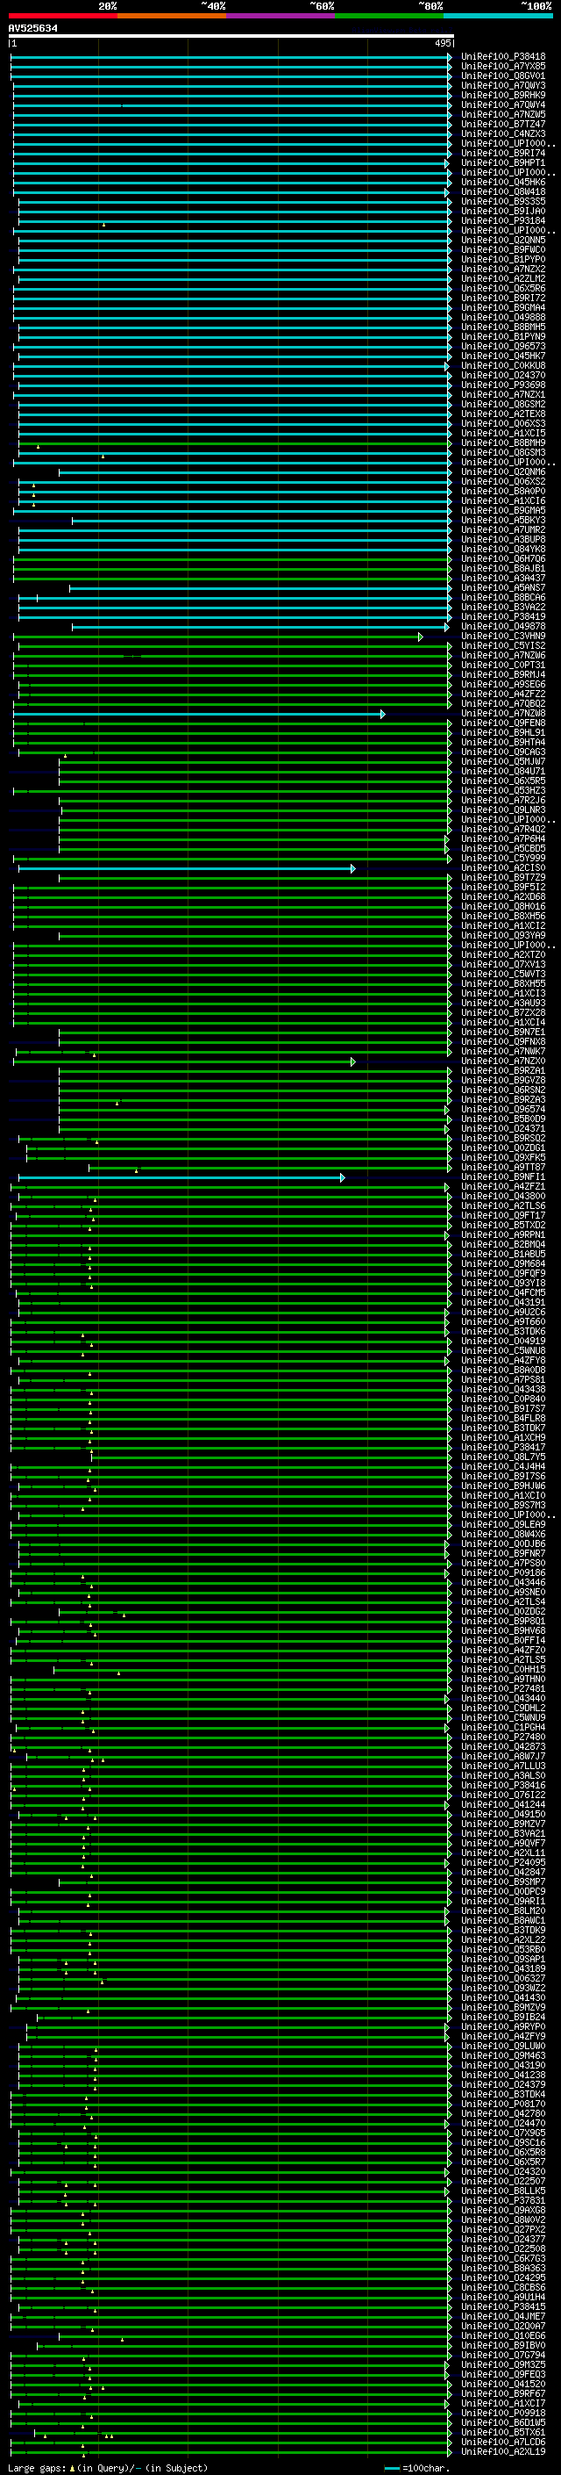Select hit label UniRef100_B9HPT1
Screen dimensions: 561x2475
[503, 162]
